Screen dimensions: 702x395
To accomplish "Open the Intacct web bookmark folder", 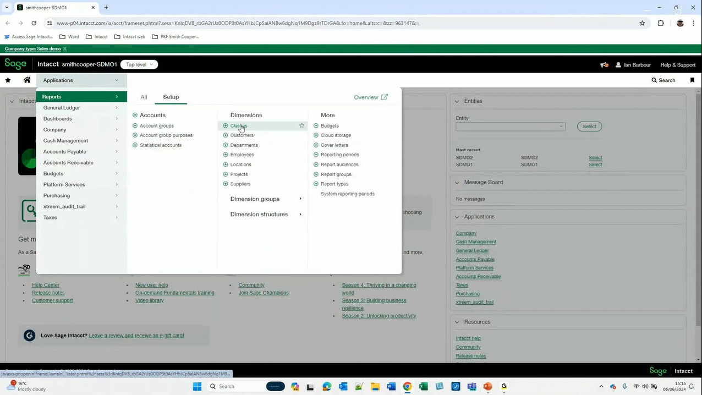I will click(130, 37).
